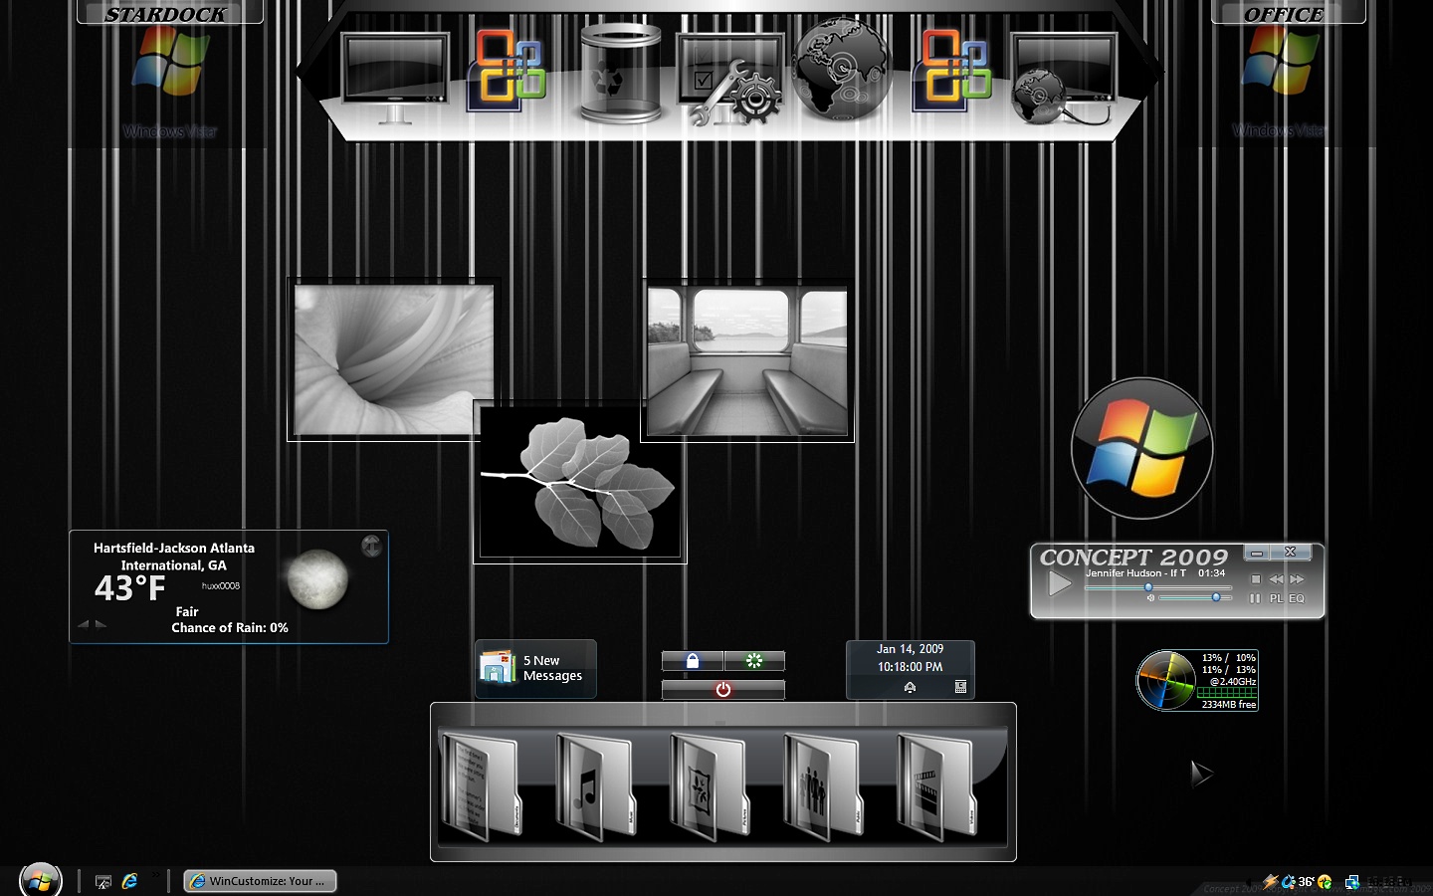Open the Recycle Bin dock icon

point(620,74)
